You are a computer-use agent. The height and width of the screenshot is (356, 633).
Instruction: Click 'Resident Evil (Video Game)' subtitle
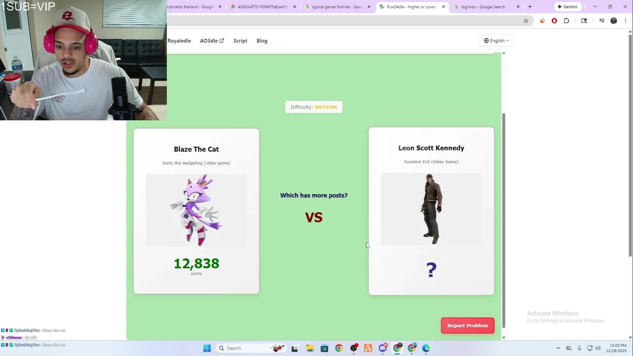431,162
